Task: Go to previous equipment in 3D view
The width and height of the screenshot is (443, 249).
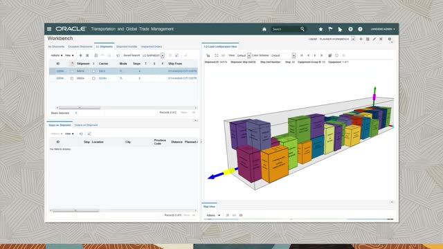Action: [x=308, y=55]
